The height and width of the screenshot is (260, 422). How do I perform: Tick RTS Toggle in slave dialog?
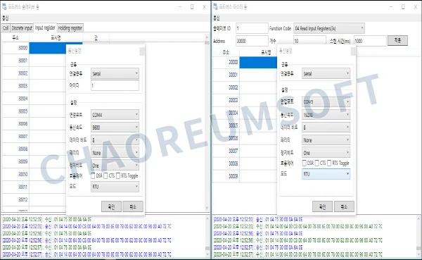118,176
